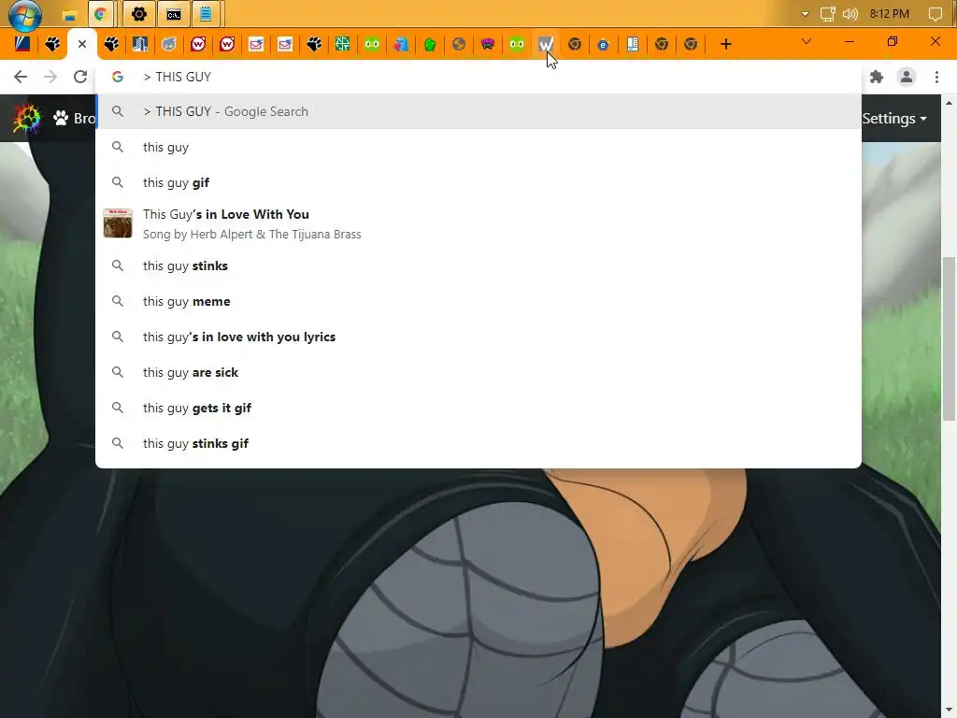Go back to the previous page
957x718 pixels.
click(21, 77)
